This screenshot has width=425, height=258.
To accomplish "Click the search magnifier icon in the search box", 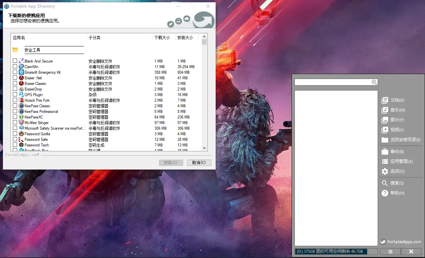I will point(374,82).
